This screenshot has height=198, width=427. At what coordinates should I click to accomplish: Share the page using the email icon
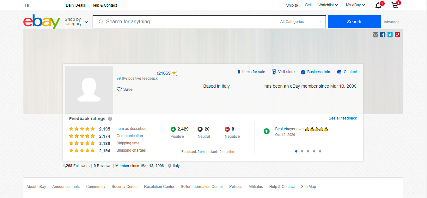tap(375, 35)
